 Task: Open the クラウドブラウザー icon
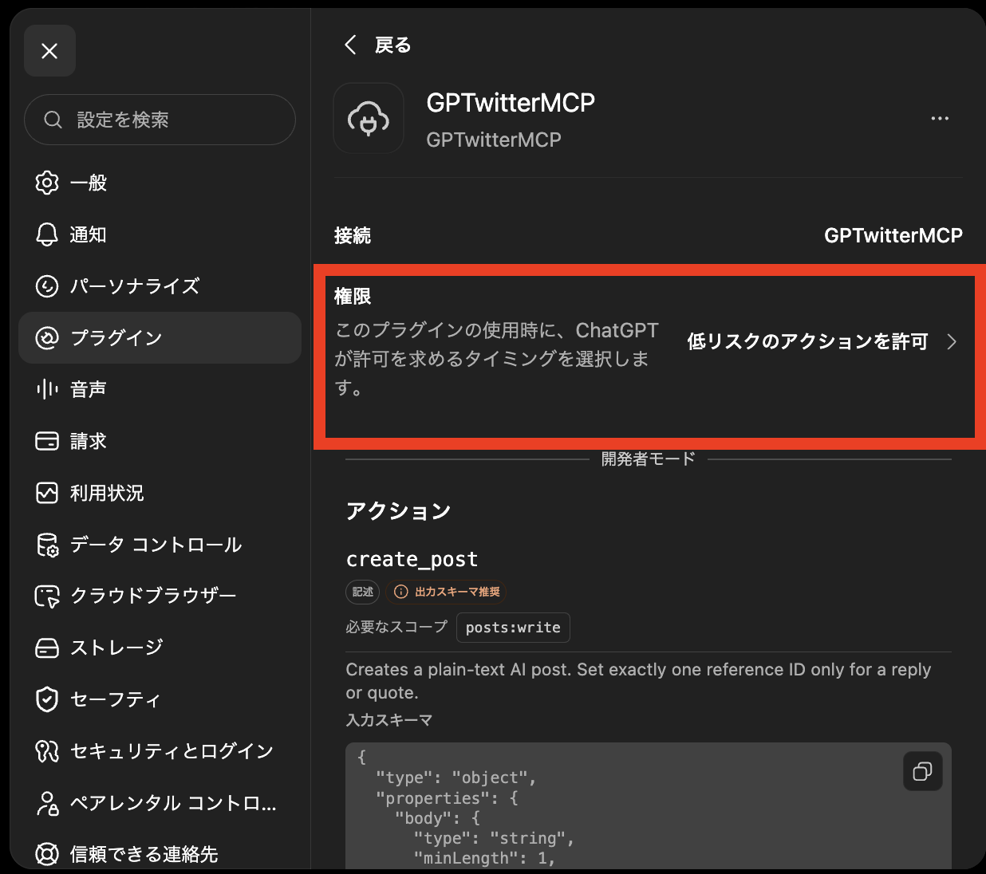point(47,596)
